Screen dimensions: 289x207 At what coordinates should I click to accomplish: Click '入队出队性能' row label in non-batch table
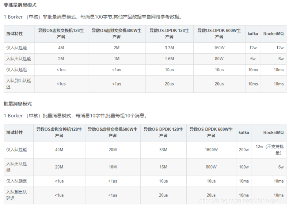click(19, 59)
